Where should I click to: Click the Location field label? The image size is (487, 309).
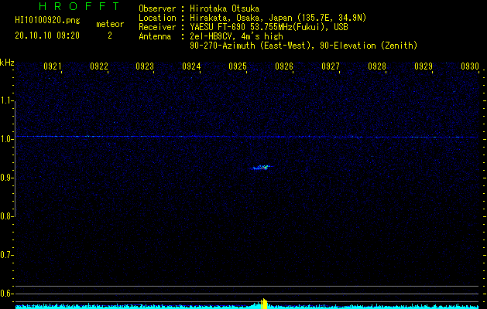point(157,18)
